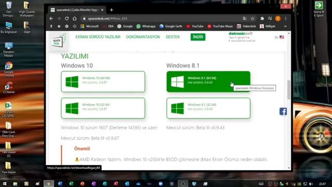Open Google Chrome desktop shortcut
The width and height of the screenshot is (332, 187).
click(9, 69)
